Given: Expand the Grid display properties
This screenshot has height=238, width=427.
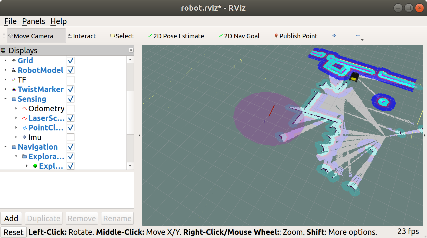Looking at the screenshot, I should 5,60.
